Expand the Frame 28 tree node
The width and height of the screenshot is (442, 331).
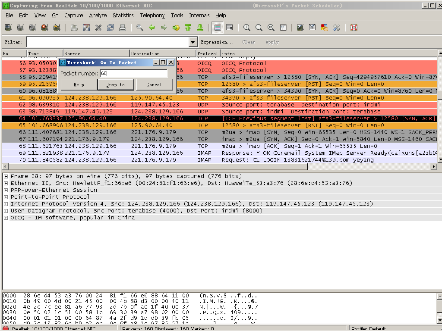tap(6, 176)
